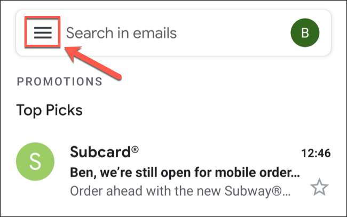The height and width of the screenshot is (217, 347).
Task: Star the Subcard email
Action: (x=319, y=187)
